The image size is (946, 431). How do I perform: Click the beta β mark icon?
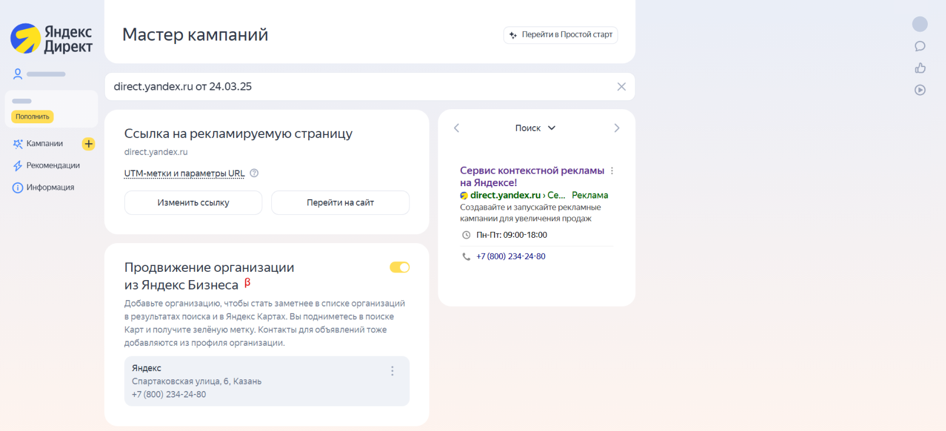[x=248, y=282]
